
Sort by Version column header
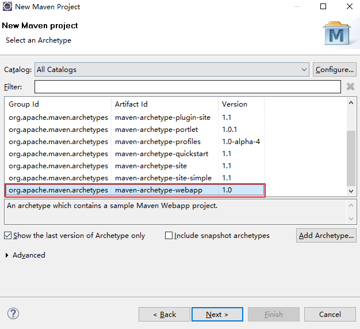(x=241, y=104)
